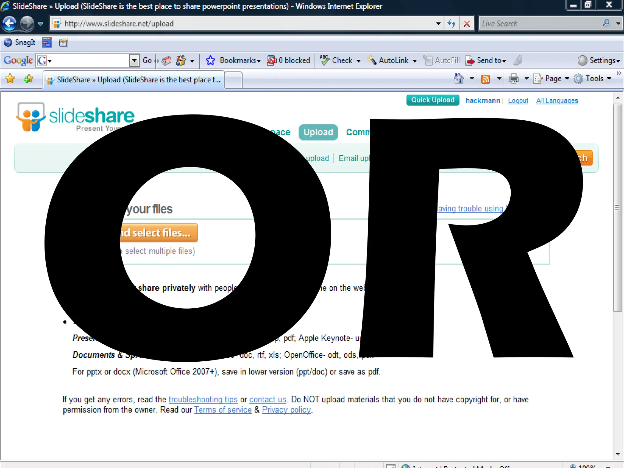Open Favorites Center star icon
624x468 pixels.
pyautogui.click(x=10, y=79)
